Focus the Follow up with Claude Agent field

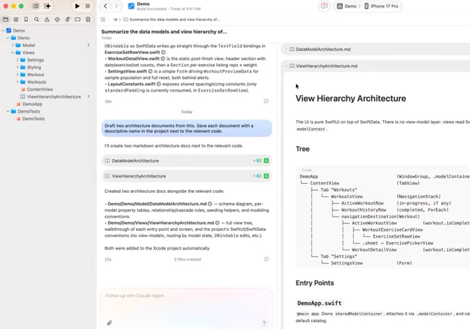point(187,309)
